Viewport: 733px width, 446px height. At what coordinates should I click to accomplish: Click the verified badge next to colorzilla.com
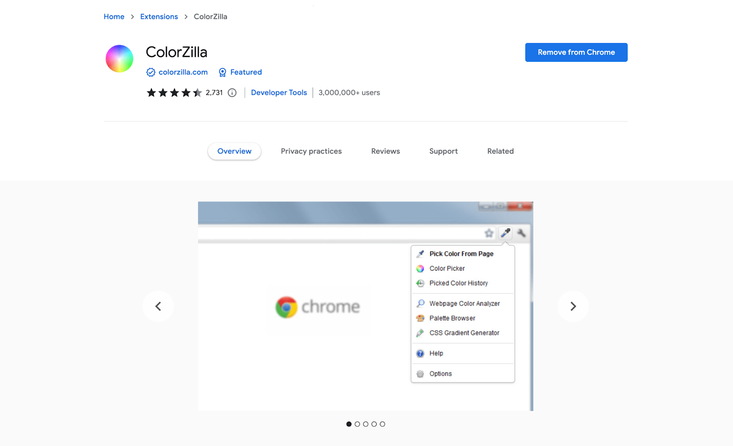(x=151, y=72)
